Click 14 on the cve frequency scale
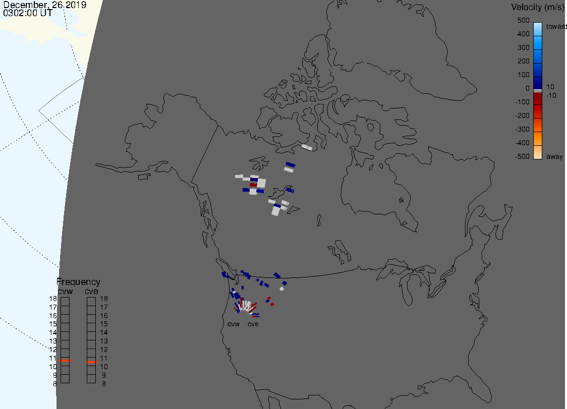The height and width of the screenshot is (409, 567). pos(104,332)
